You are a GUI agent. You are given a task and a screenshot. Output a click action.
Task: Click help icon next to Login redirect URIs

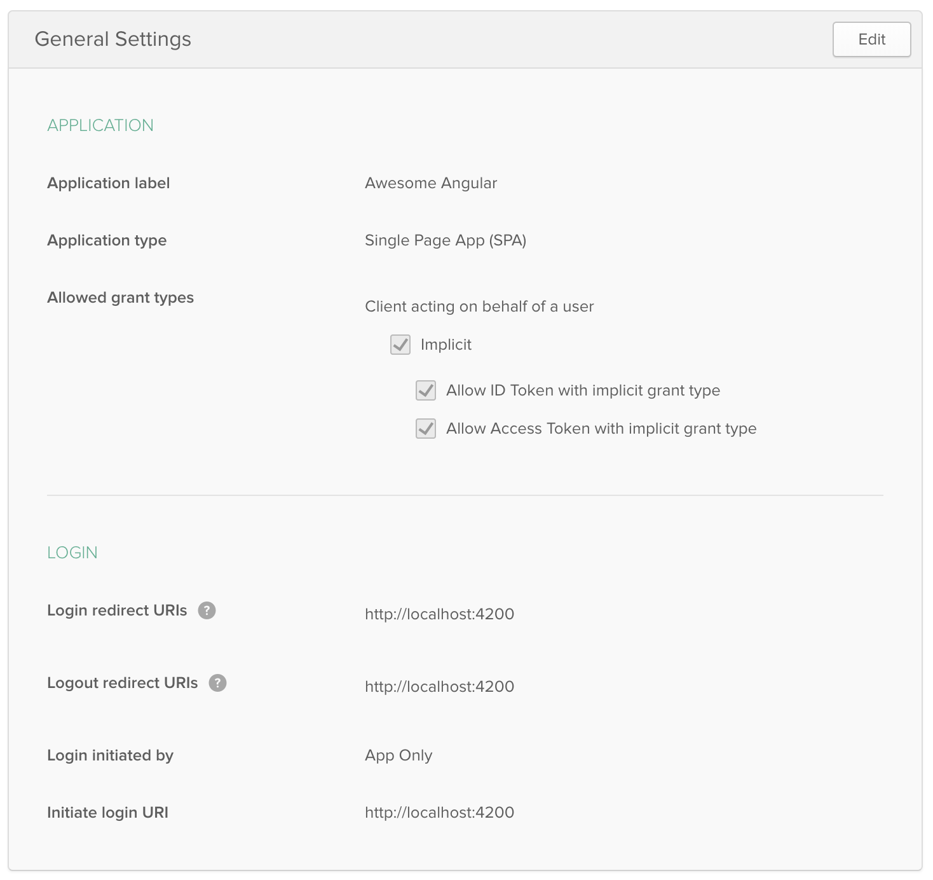pos(207,610)
